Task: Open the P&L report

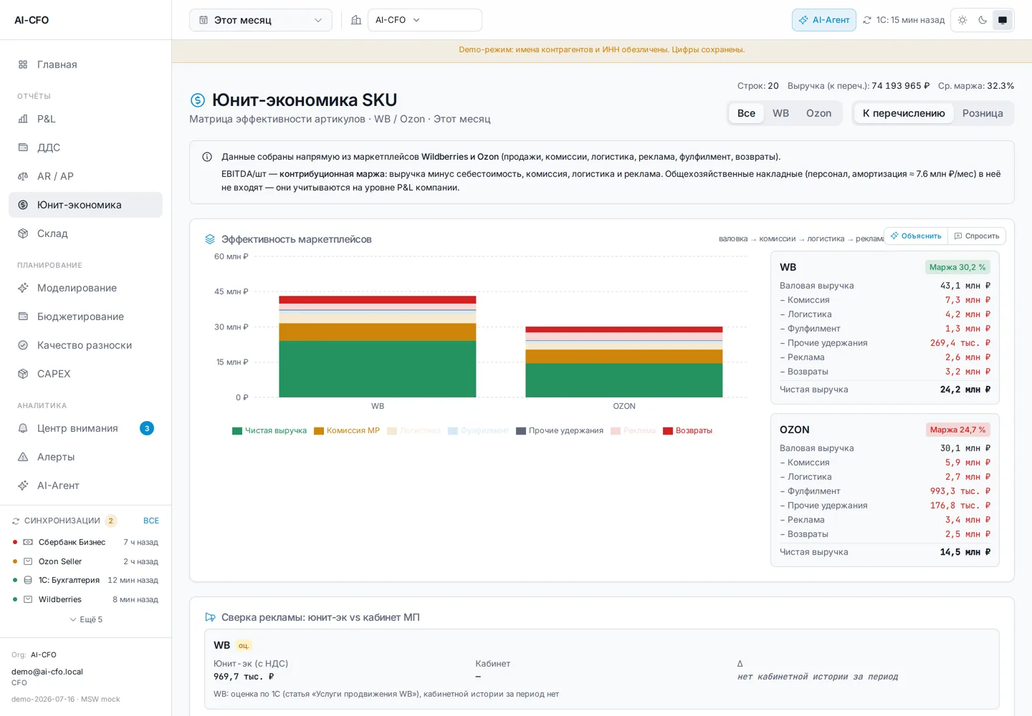Action: 85,119
